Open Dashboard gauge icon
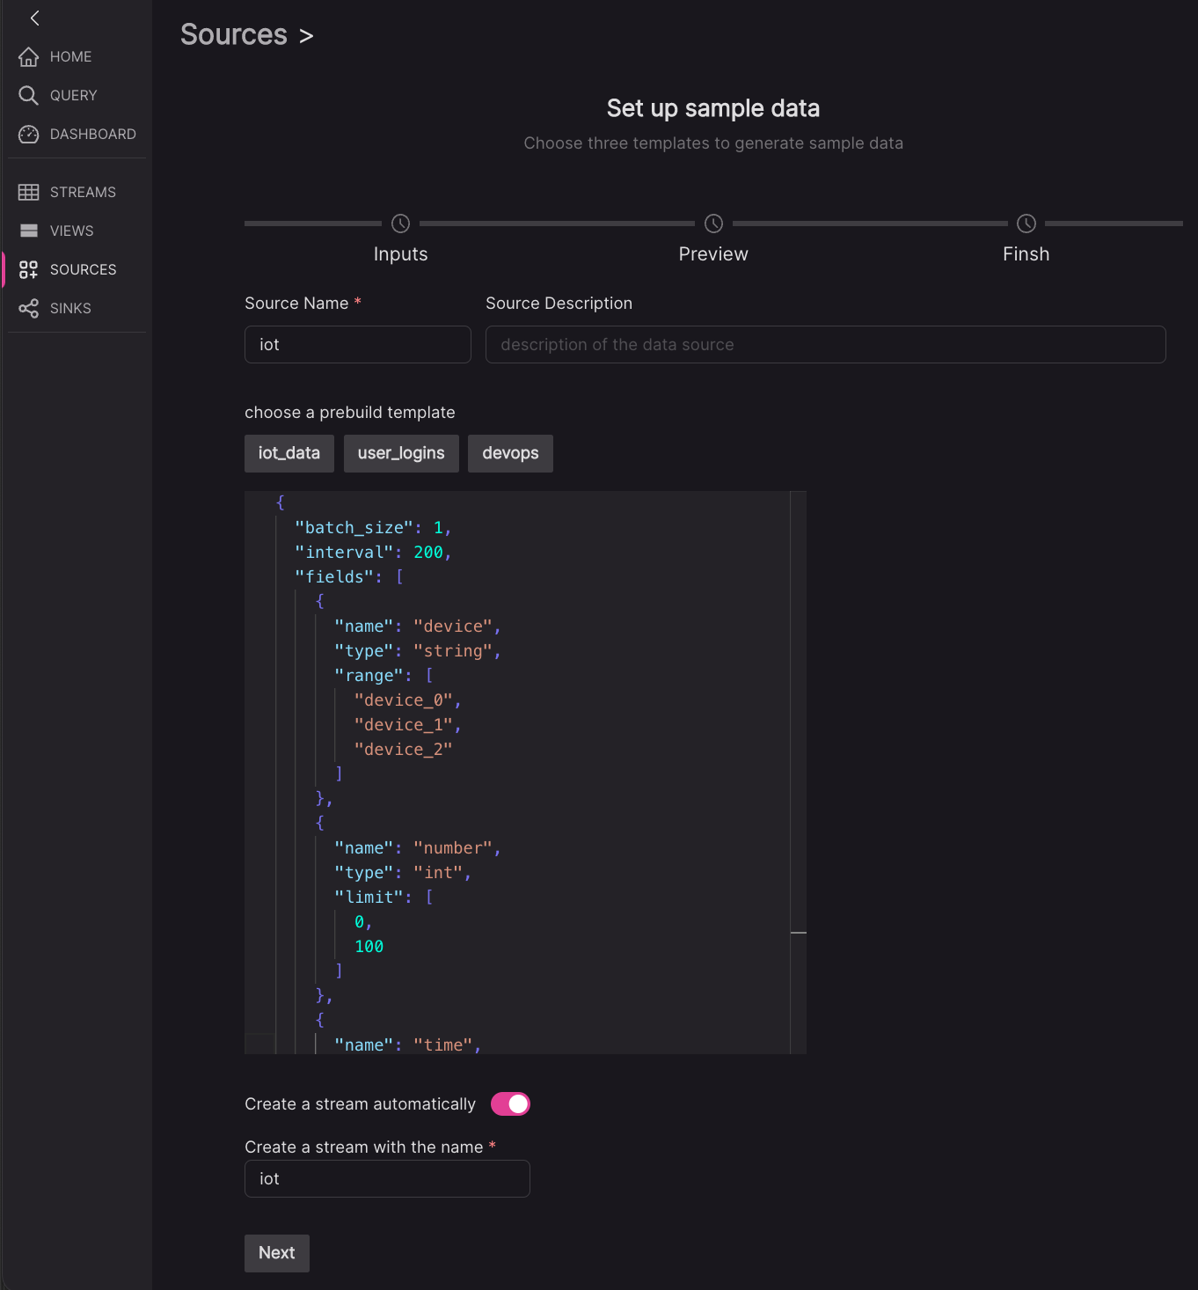Image resolution: width=1198 pixels, height=1290 pixels. pyautogui.click(x=29, y=135)
